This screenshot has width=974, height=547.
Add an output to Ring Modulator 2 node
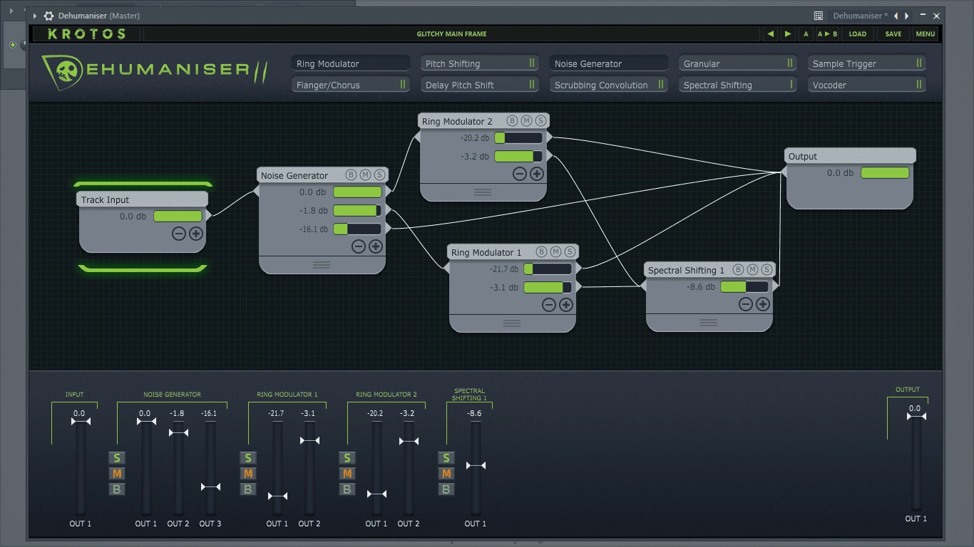pos(536,174)
